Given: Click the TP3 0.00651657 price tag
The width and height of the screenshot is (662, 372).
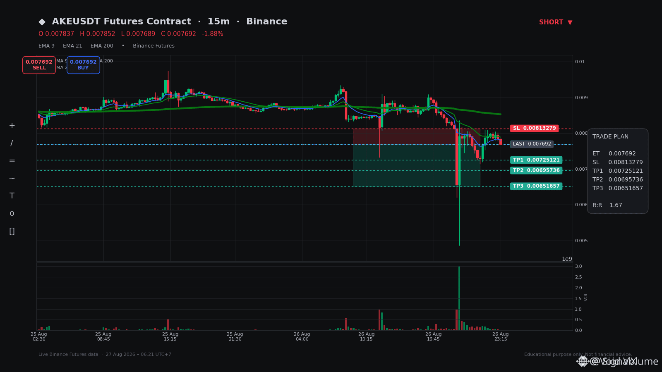Looking at the screenshot, I should coord(536,186).
